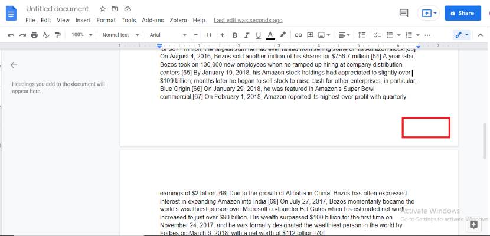Insert a checklist
The width and height of the screenshot is (490, 236).
pyautogui.click(x=378, y=35)
